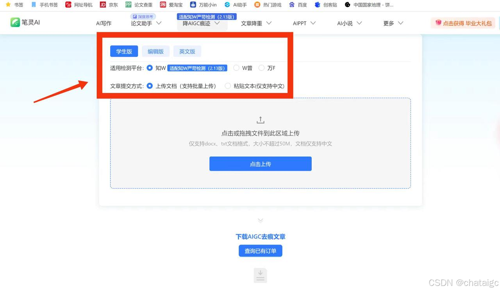Click the 点击上传 button

click(x=261, y=164)
